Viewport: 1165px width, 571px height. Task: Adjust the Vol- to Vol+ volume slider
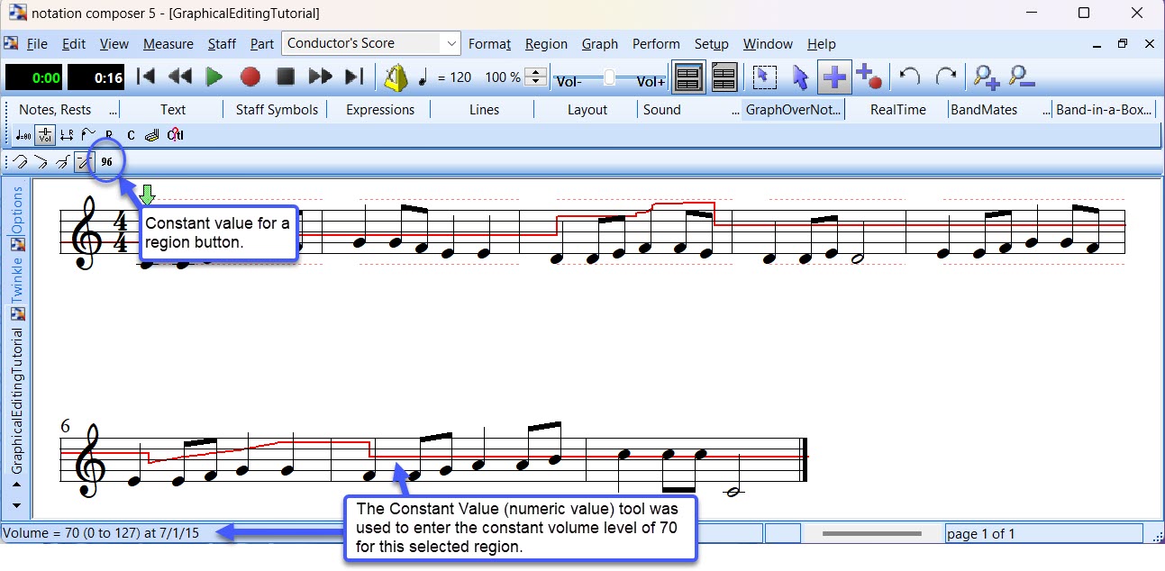(610, 78)
